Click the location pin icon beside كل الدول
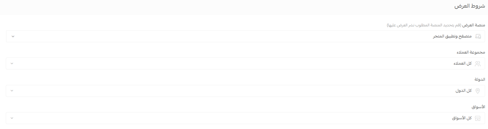Image resolution: width=488 pixels, height=129 pixels. tap(478, 91)
